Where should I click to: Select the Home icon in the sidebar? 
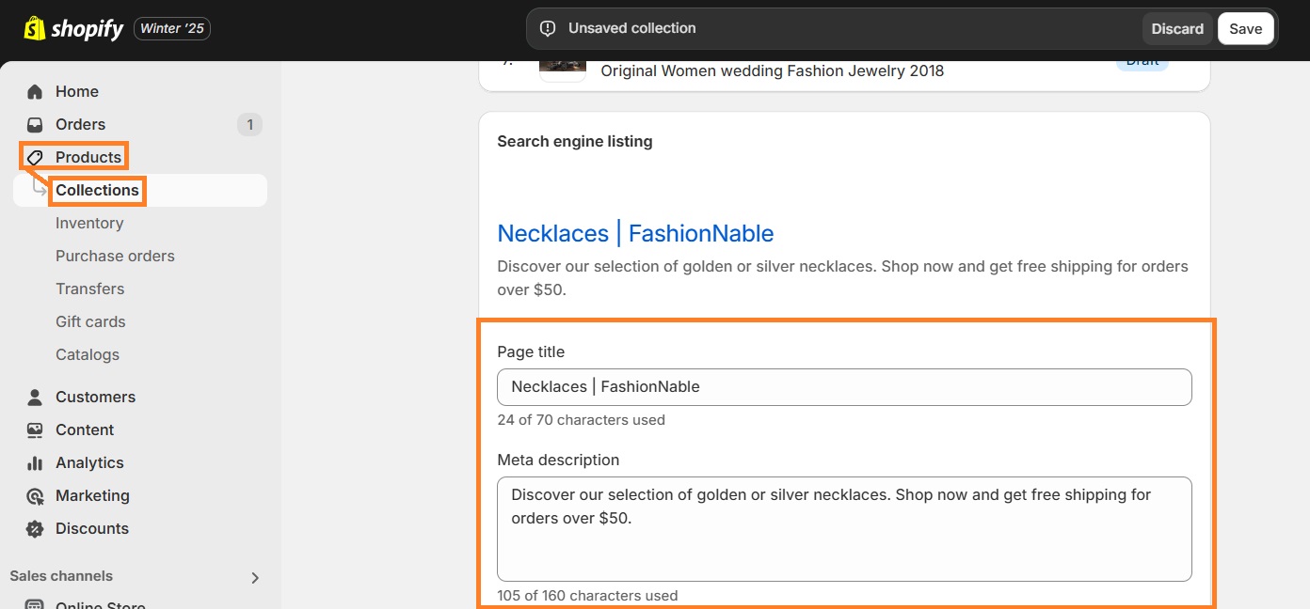click(34, 91)
